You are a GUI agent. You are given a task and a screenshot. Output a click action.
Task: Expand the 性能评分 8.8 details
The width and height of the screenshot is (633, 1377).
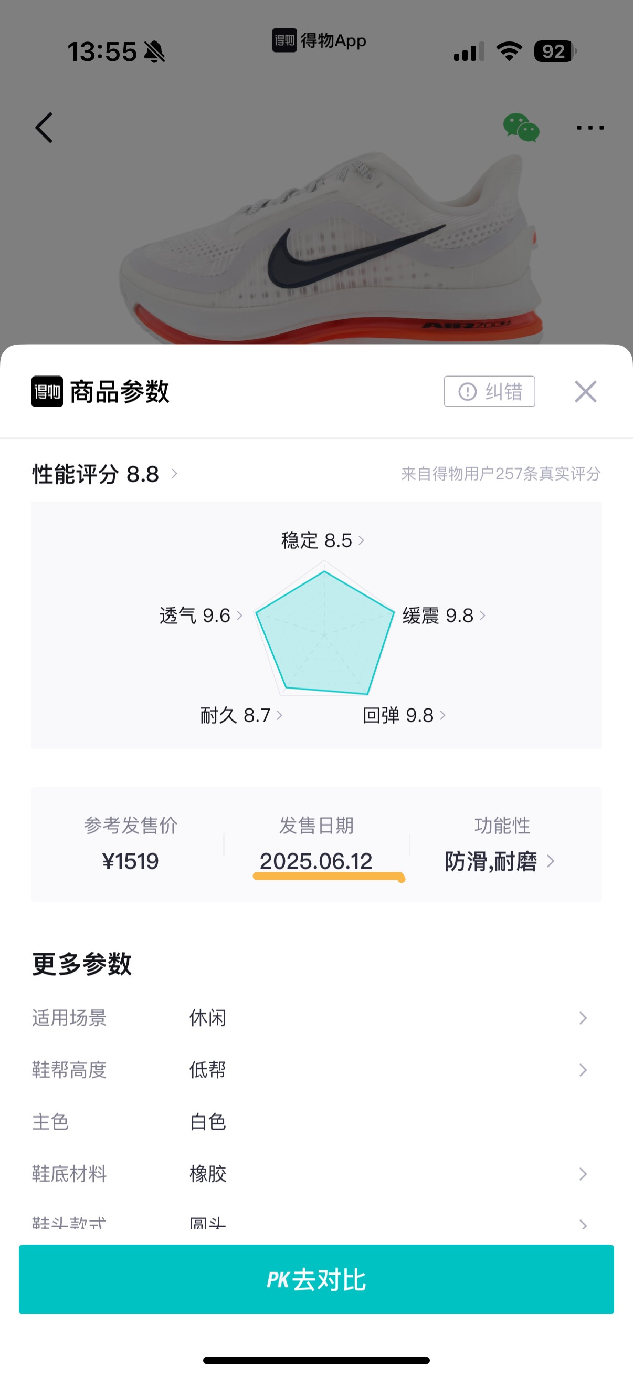coord(104,474)
